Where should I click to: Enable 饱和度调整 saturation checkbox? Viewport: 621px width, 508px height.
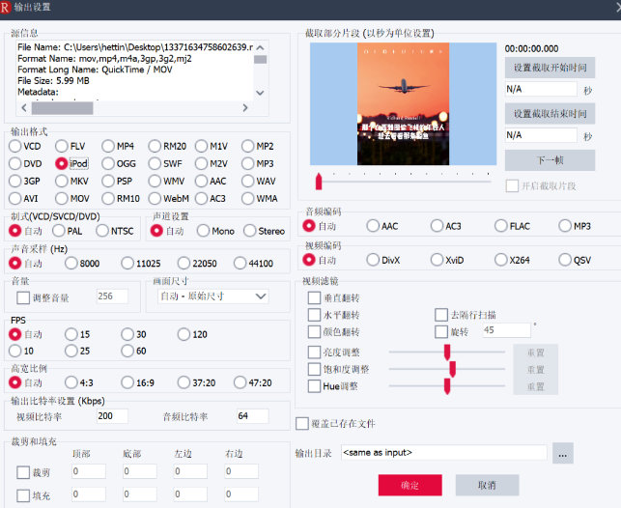[x=314, y=369]
